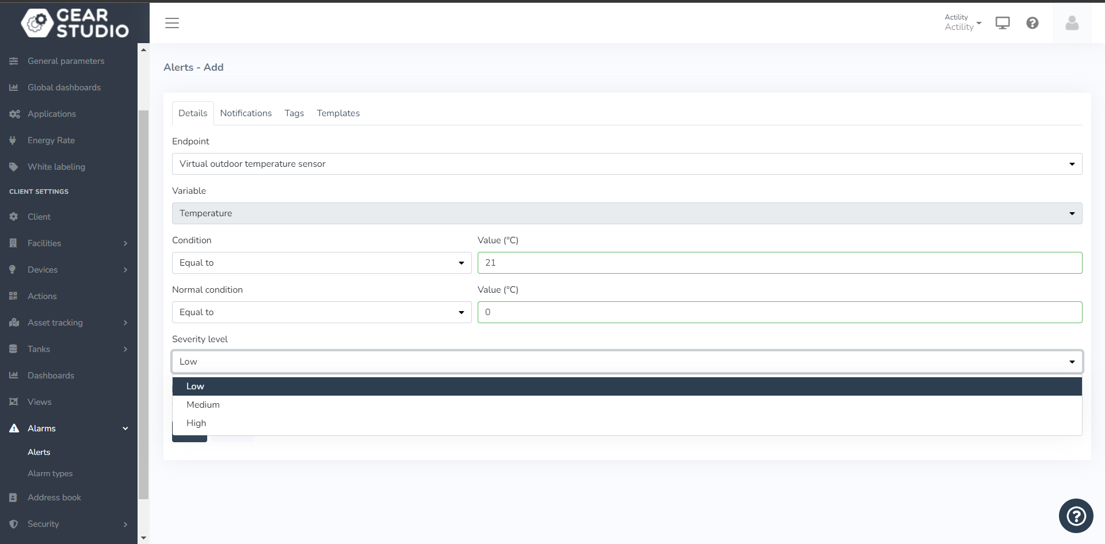Open the Actility account dropdown
This screenshot has height=544, width=1105.
962,22
